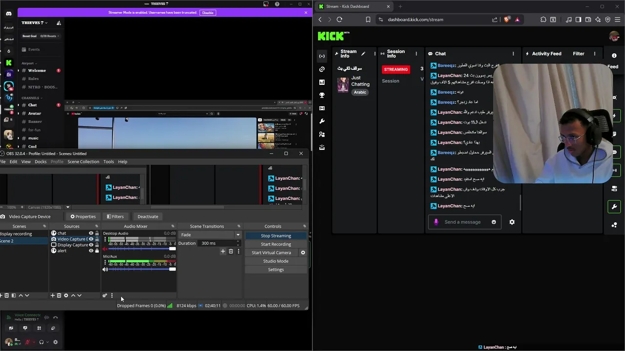Reload the Kick dashboard page

pos(339,19)
